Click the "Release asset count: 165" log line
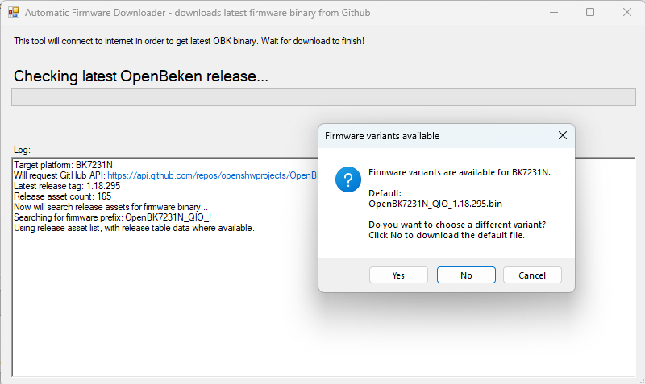This screenshot has width=645, height=384. pyautogui.click(x=62, y=196)
